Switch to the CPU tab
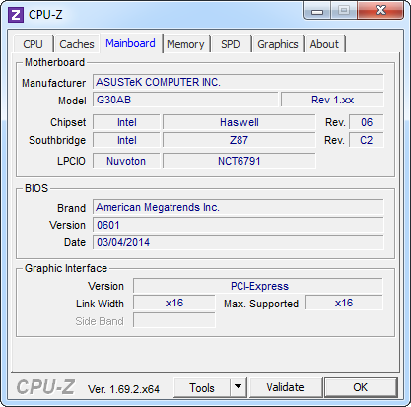 33,44
